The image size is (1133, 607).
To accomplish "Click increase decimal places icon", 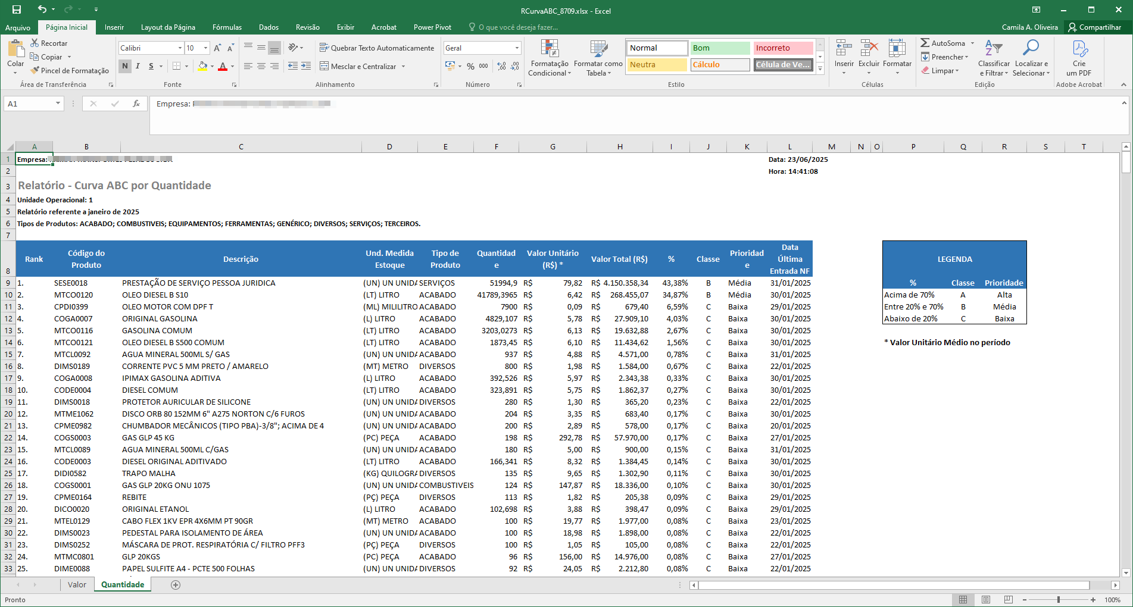I will [501, 66].
